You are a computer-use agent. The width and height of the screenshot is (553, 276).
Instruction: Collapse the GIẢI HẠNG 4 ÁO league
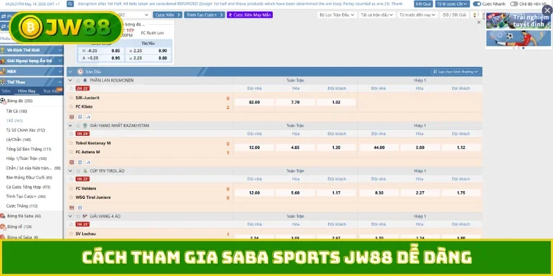click(x=71, y=216)
